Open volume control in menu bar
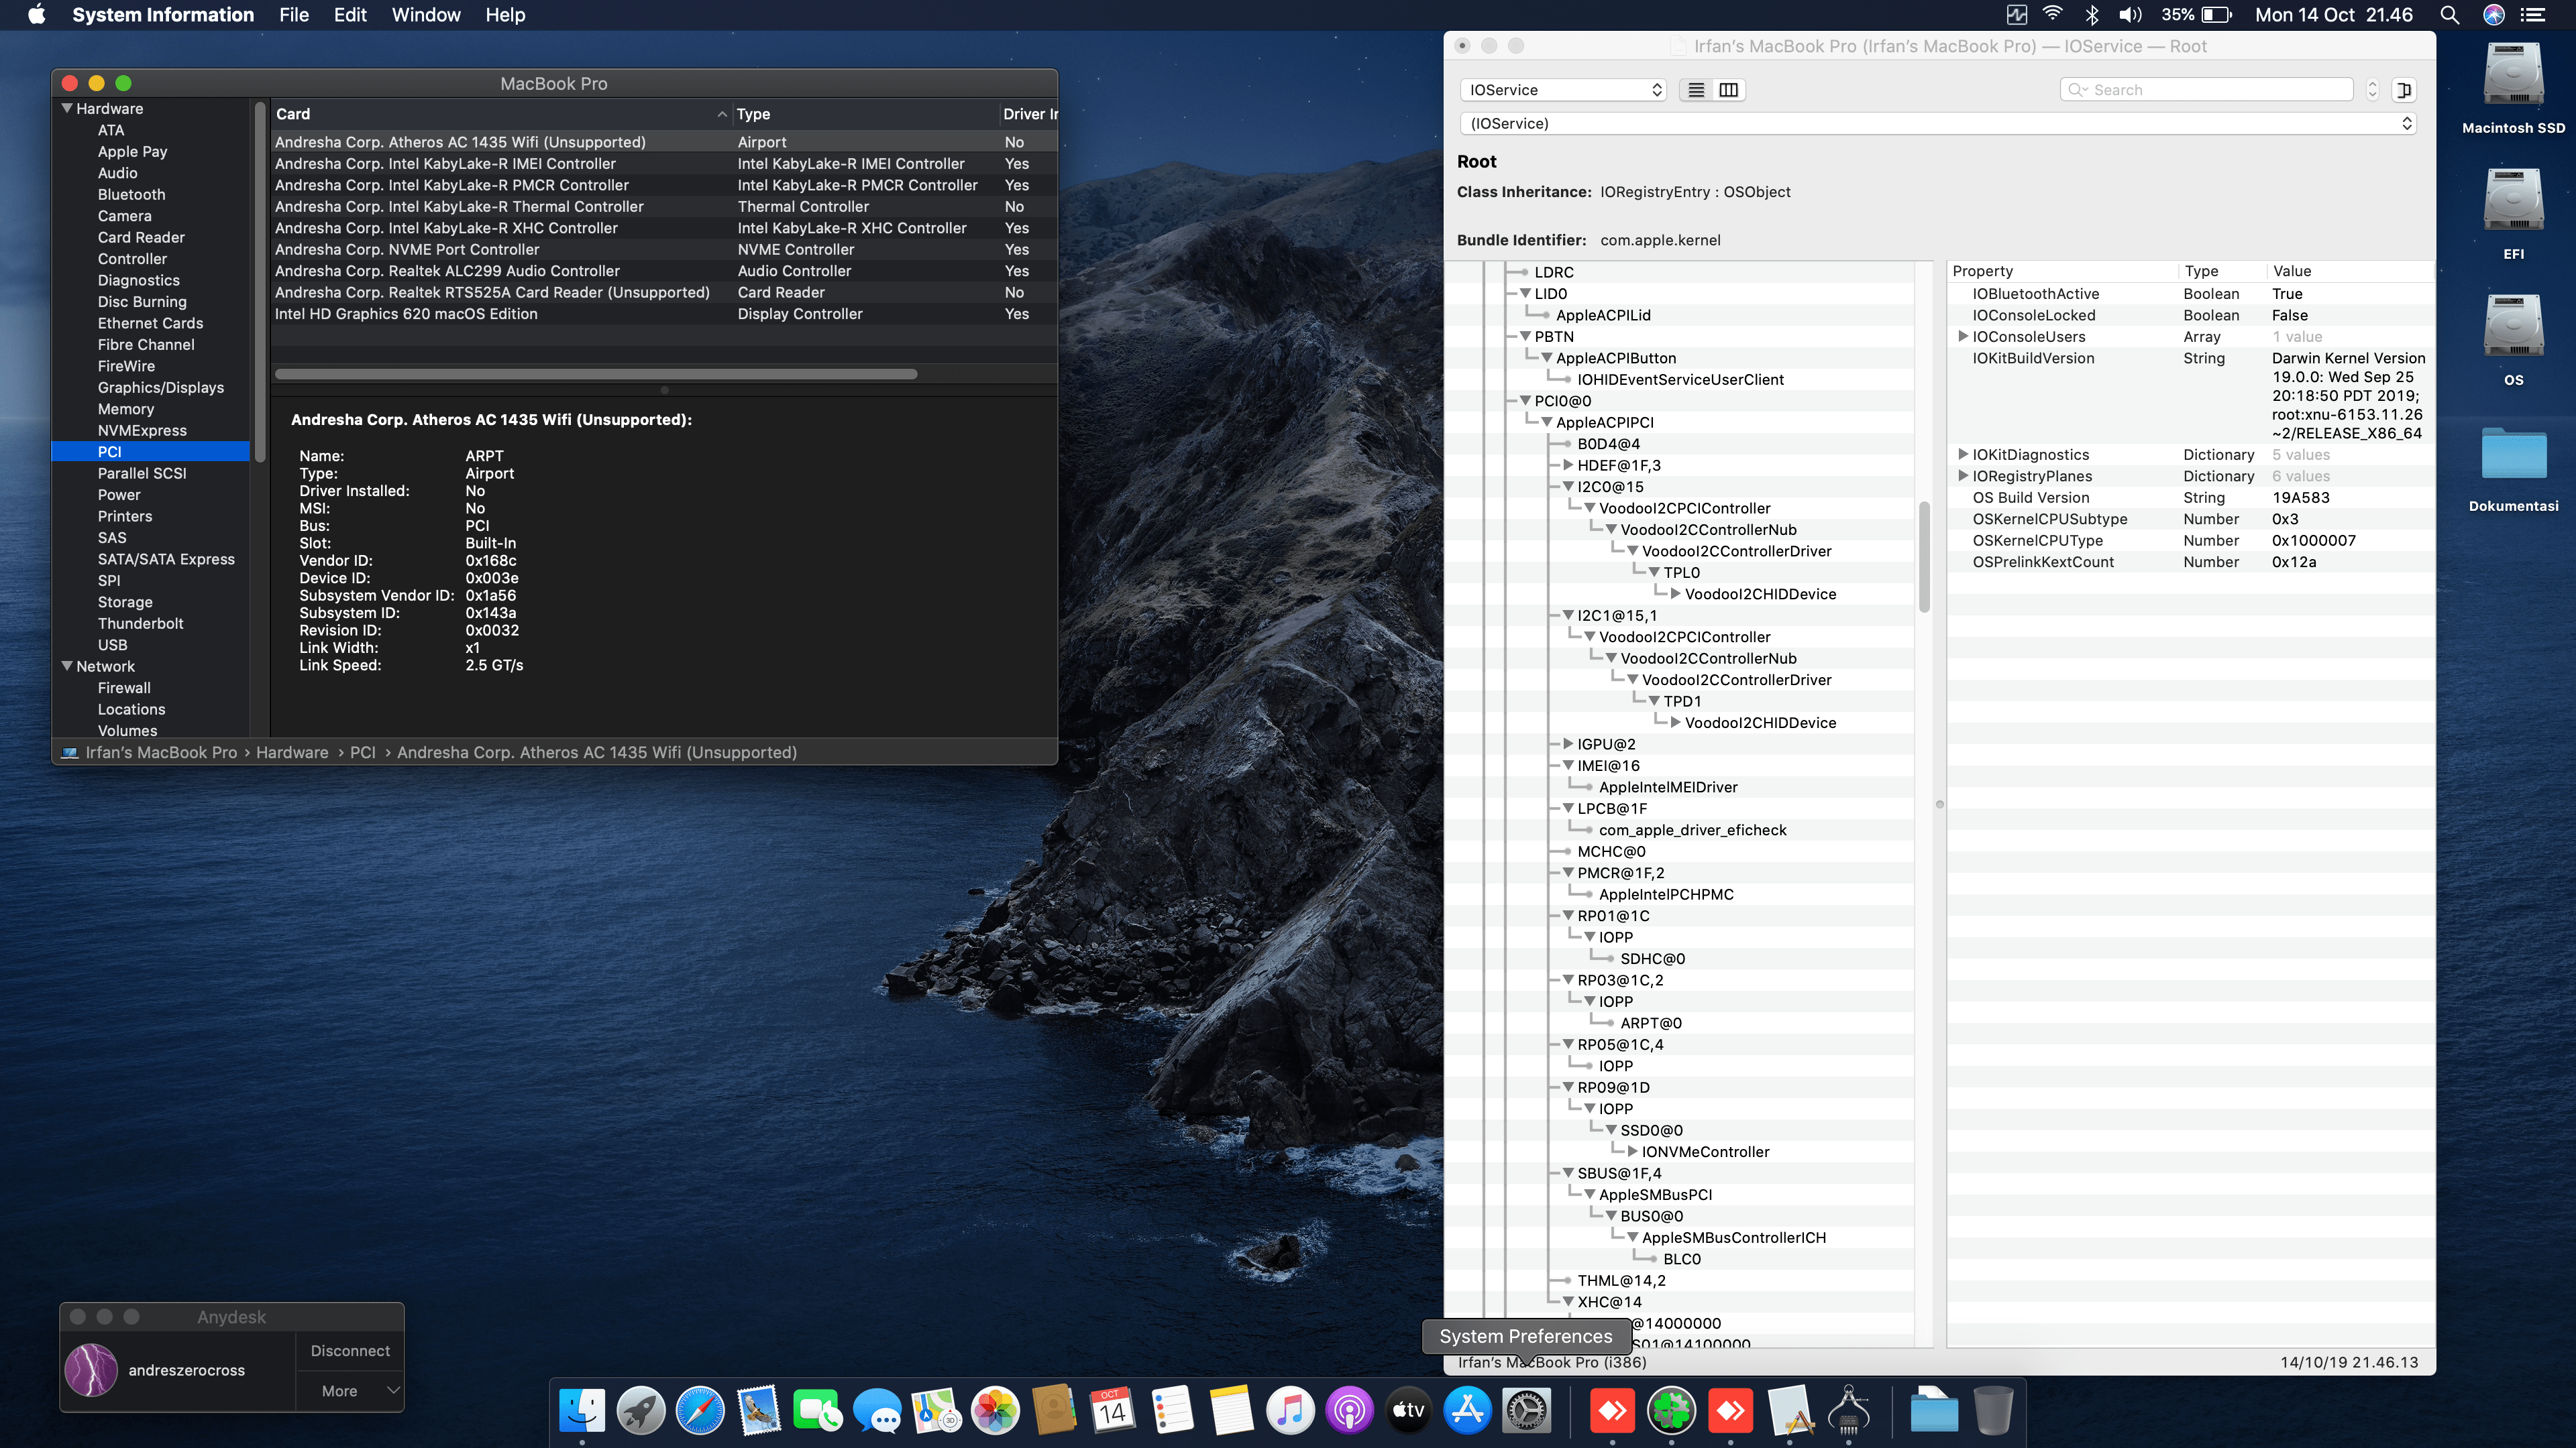 coord(2130,15)
